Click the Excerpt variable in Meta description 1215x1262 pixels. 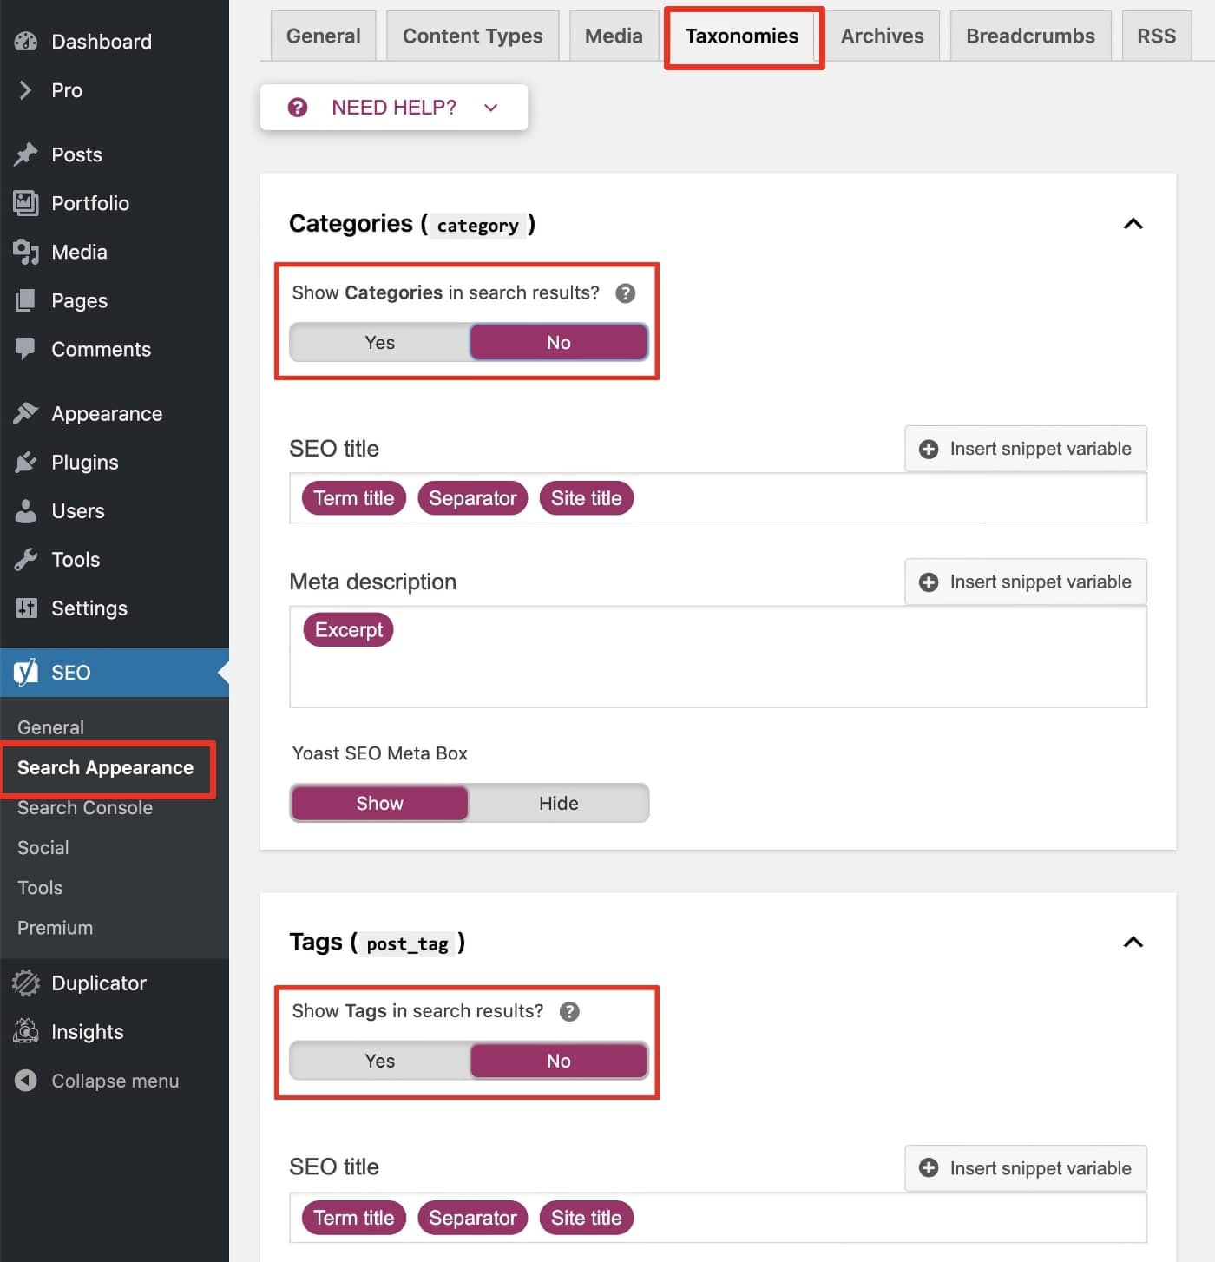point(349,629)
